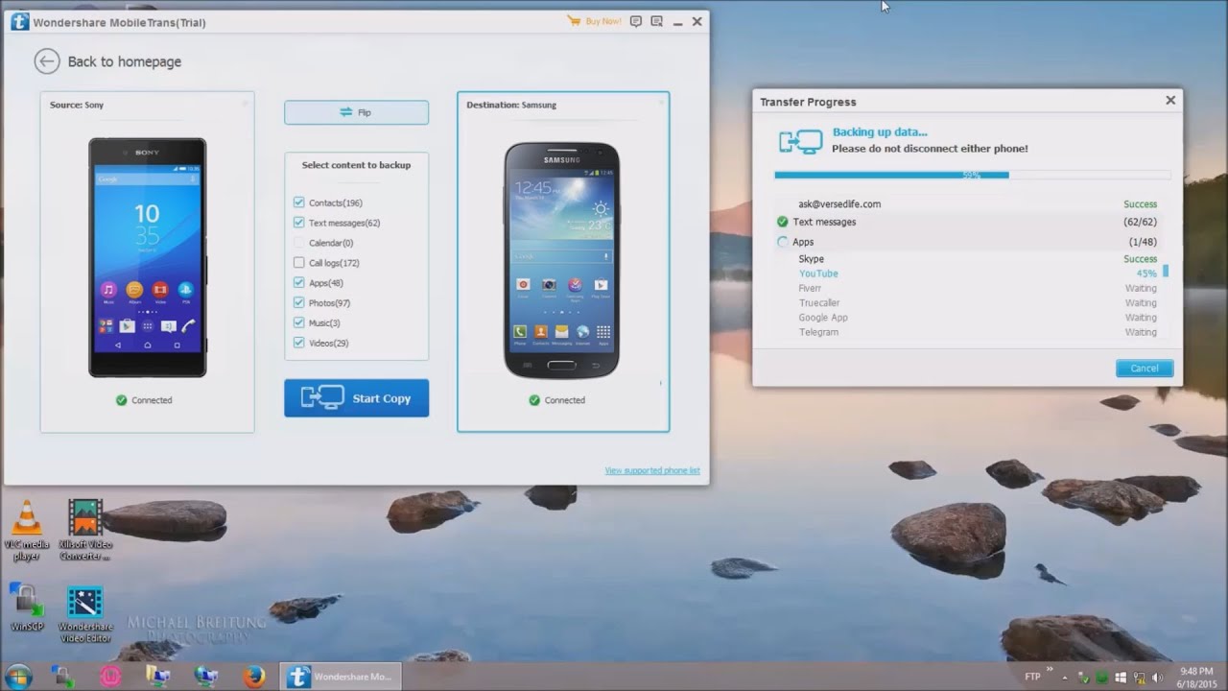Uncheck the Apps(48) checkbox
The image size is (1228, 691).
[299, 283]
